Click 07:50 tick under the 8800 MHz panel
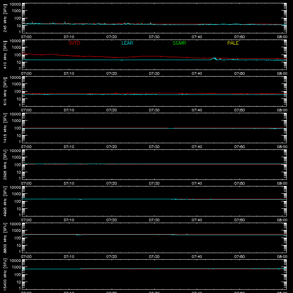 coord(240,257)
